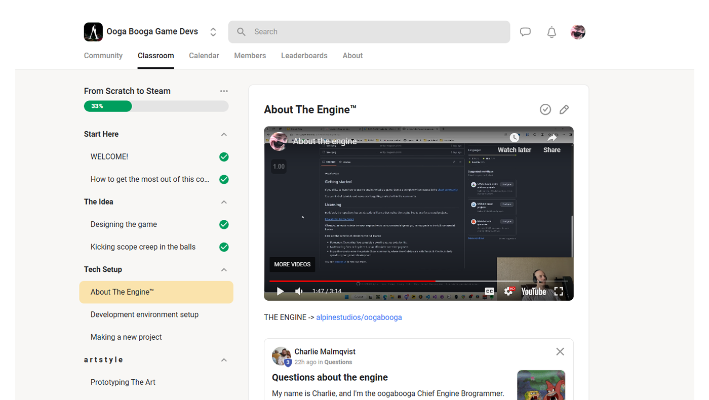This screenshot has width=709, height=400.
Task: Collapse the Tech Setup section
Action: tap(224, 270)
